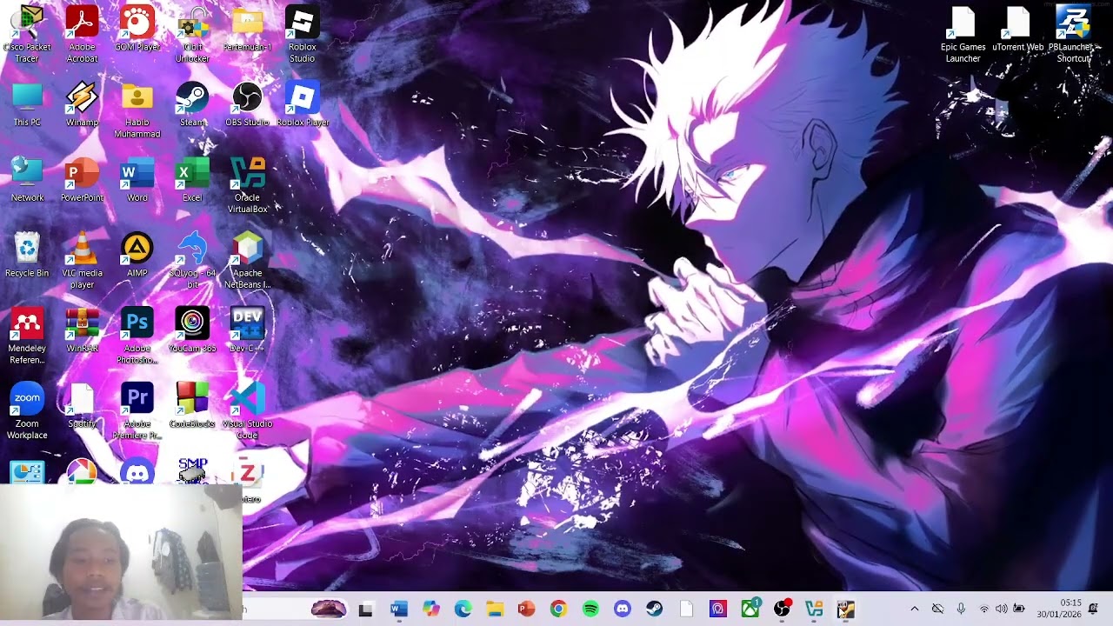Click the battery tray icon
Viewport: 1113px width, 626px height.
tap(1019, 609)
